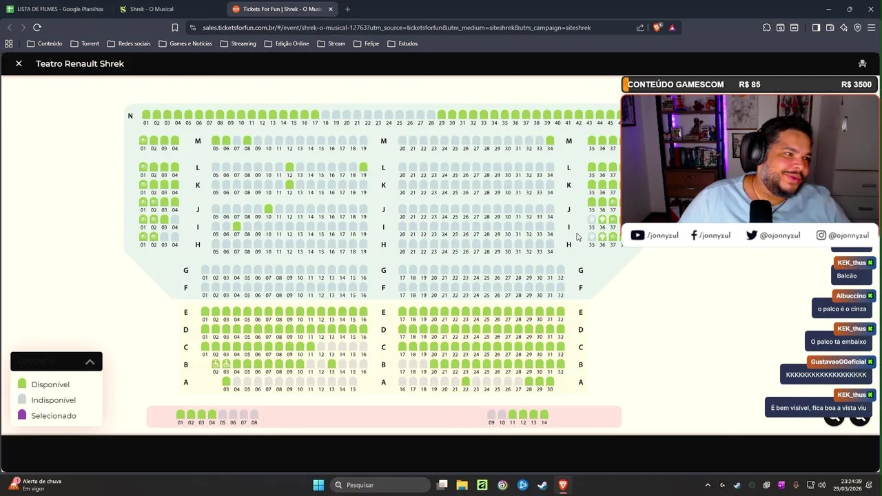Open the Extensions puzzle icon

coord(767,28)
